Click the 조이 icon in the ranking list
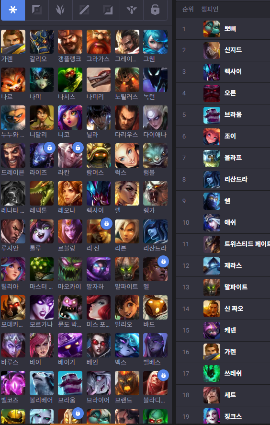 click(x=212, y=137)
